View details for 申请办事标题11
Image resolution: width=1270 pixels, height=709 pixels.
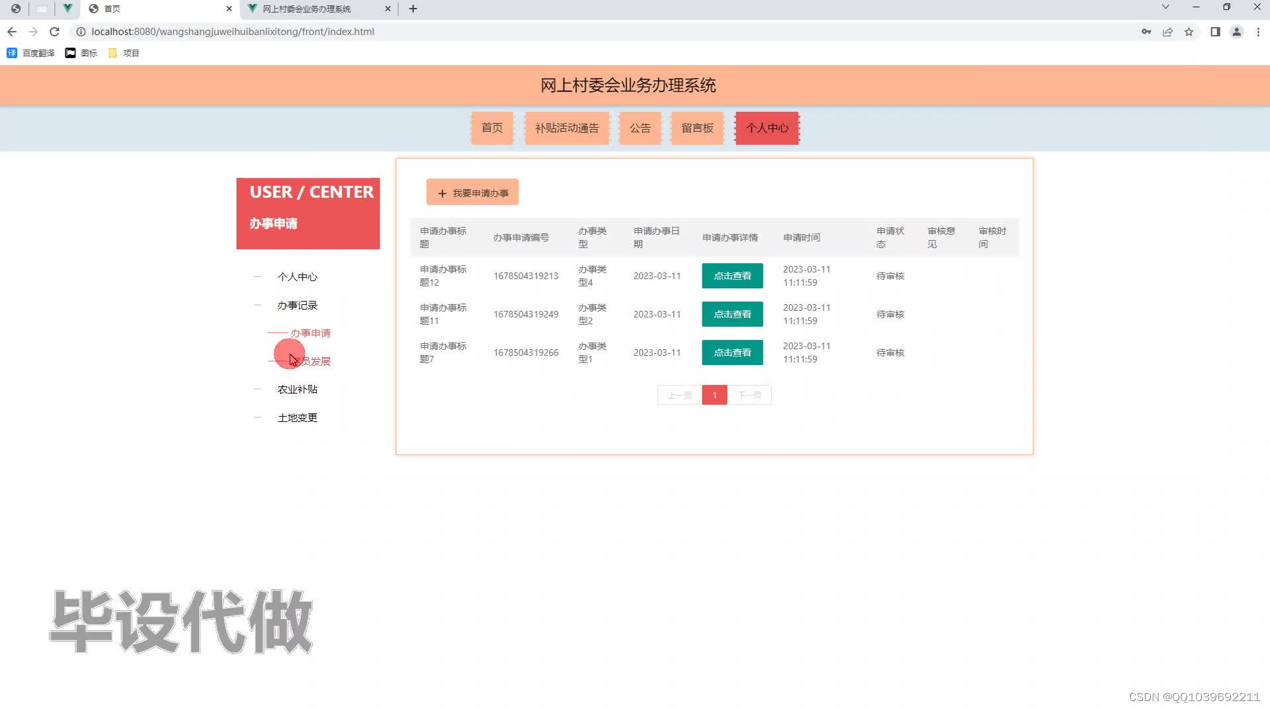732,314
